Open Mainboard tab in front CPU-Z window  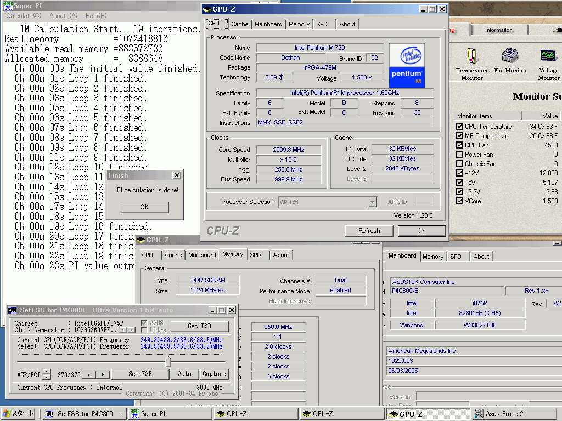[268, 24]
